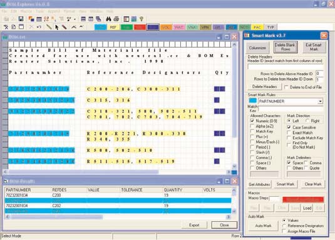Click the yellow REF mark color tab

point(113,27)
